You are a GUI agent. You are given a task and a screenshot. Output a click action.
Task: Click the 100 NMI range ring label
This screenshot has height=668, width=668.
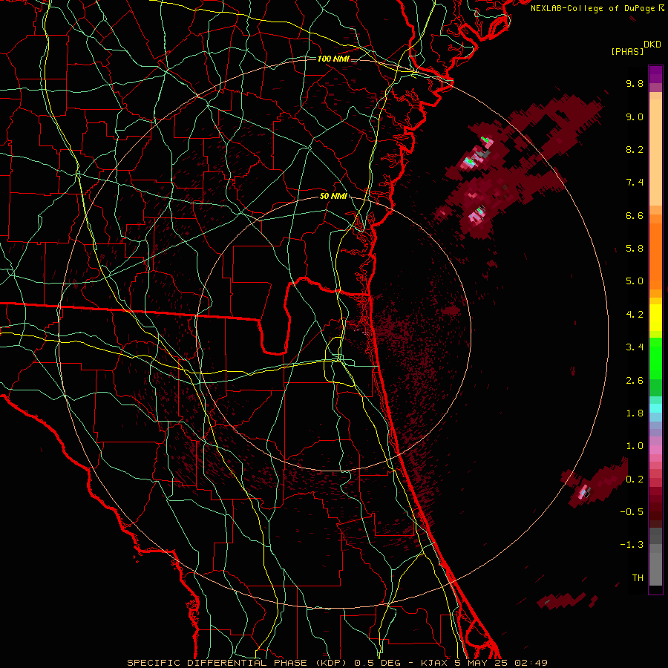333,59
